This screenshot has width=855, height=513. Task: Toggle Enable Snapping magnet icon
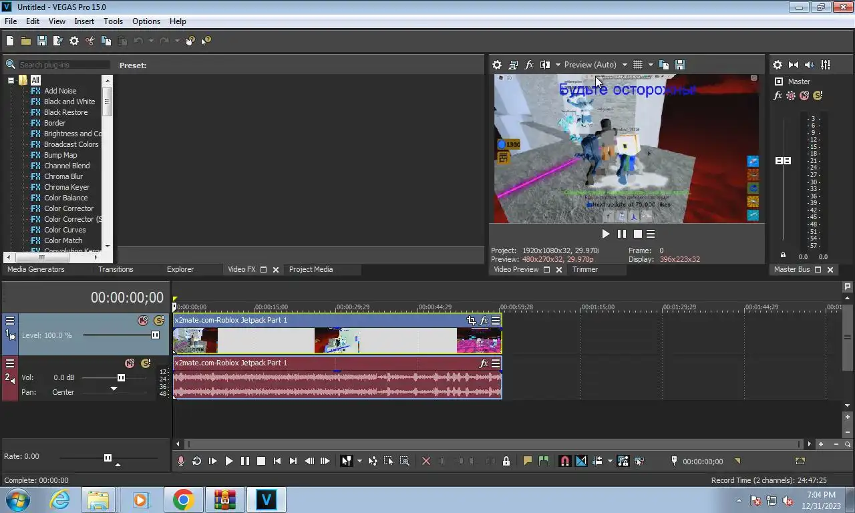(564, 461)
